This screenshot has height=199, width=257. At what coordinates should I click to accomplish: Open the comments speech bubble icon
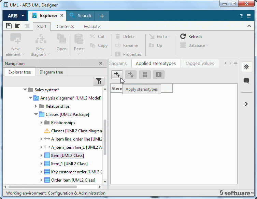pyautogui.click(x=246, y=81)
